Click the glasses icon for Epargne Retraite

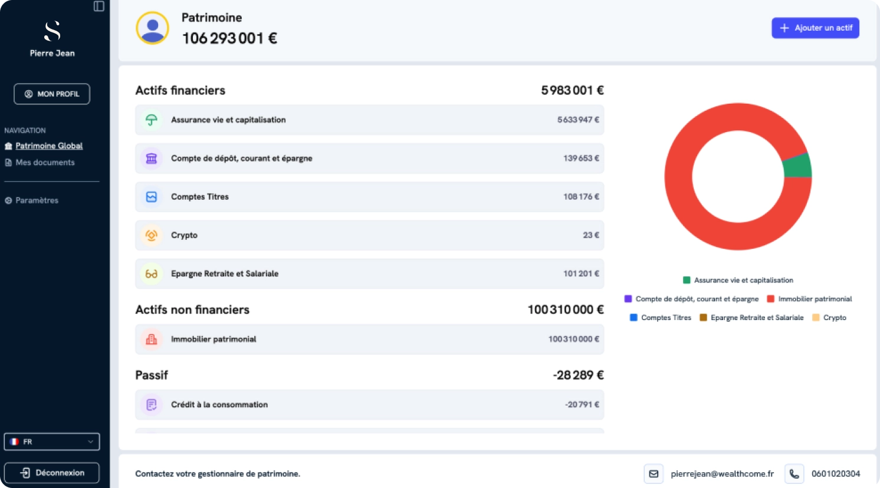click(x=152, y=274)
